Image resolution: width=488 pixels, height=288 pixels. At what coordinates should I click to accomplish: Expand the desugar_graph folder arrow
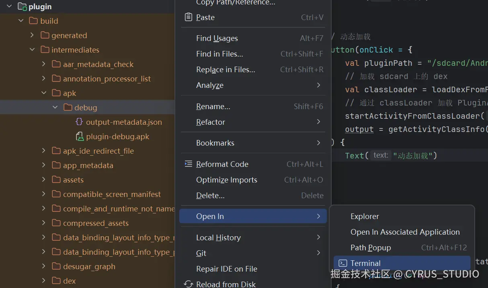(x=44, y=266)
